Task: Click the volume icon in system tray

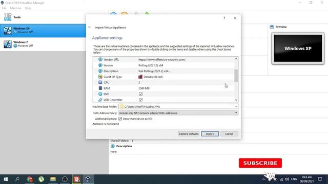Action: (287, 179)
